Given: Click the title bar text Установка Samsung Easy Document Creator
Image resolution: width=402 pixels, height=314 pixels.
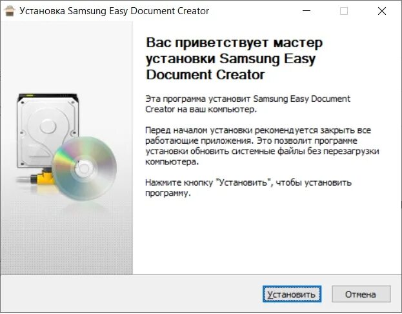Looking at the screenshot, I should (x=114, y=11).
